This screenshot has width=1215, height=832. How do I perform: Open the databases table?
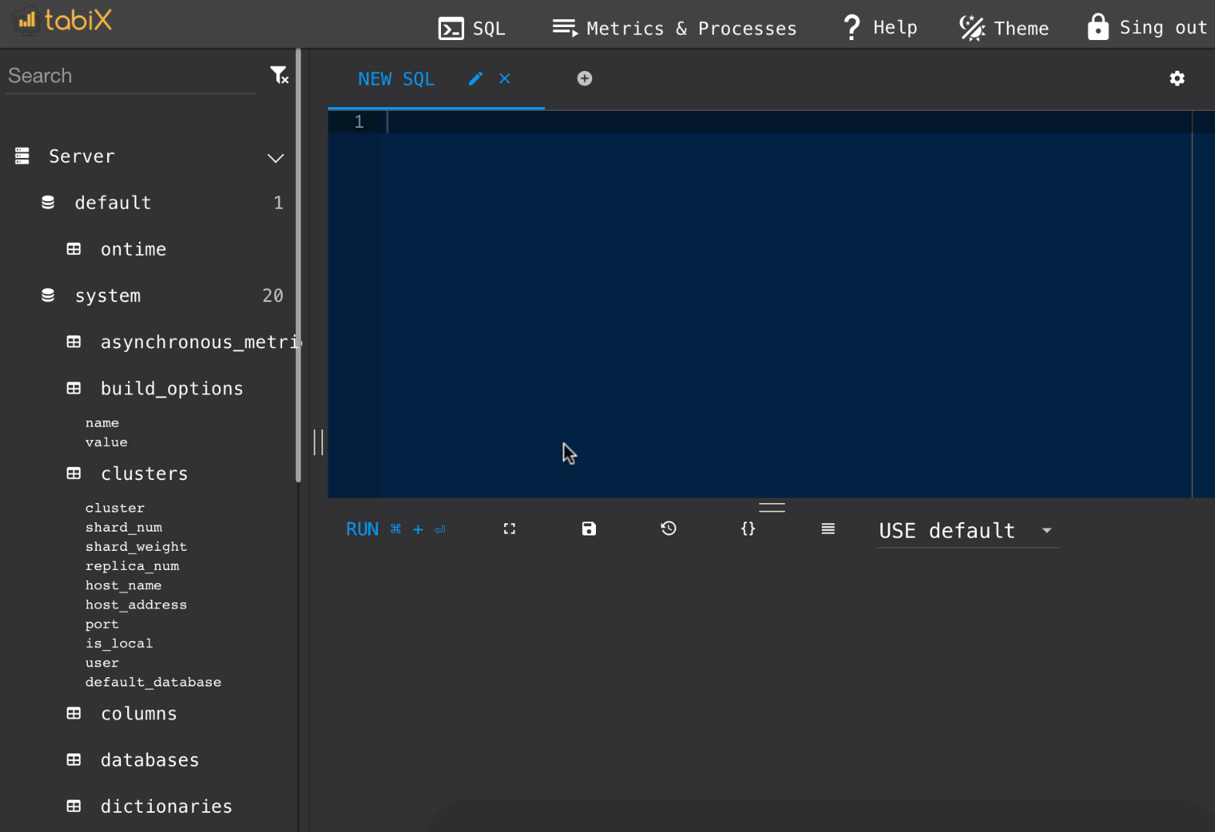[150, 760]
